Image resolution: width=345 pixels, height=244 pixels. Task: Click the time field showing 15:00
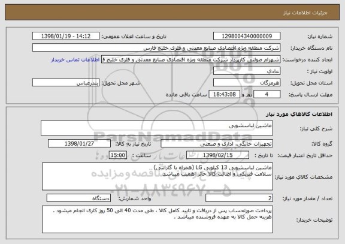tap(118, 155)
